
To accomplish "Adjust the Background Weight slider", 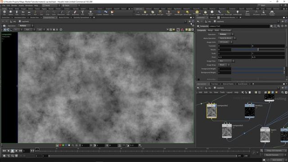I will pyautogui.click(x=258, y=72).
